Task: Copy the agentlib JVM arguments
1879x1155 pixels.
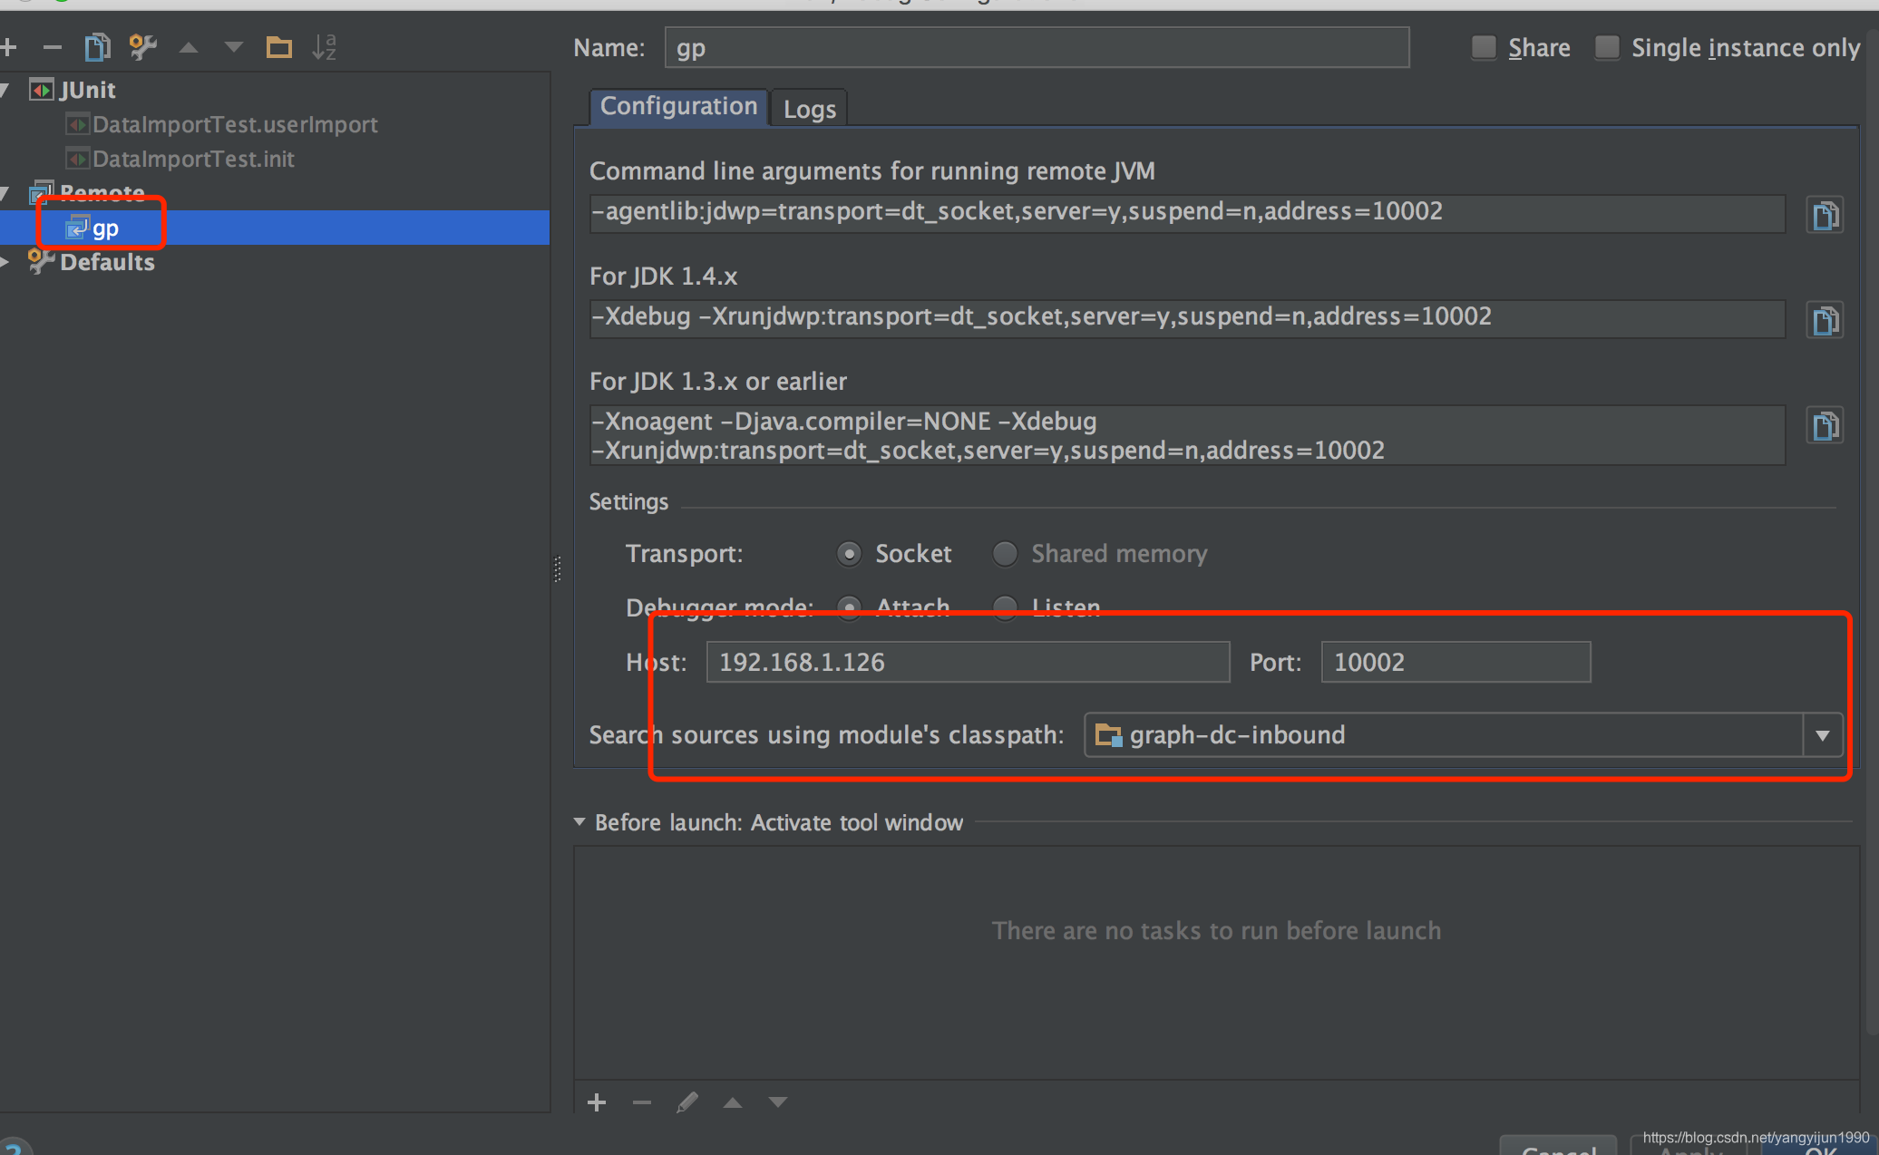Action: click(x=1825, y=215)
